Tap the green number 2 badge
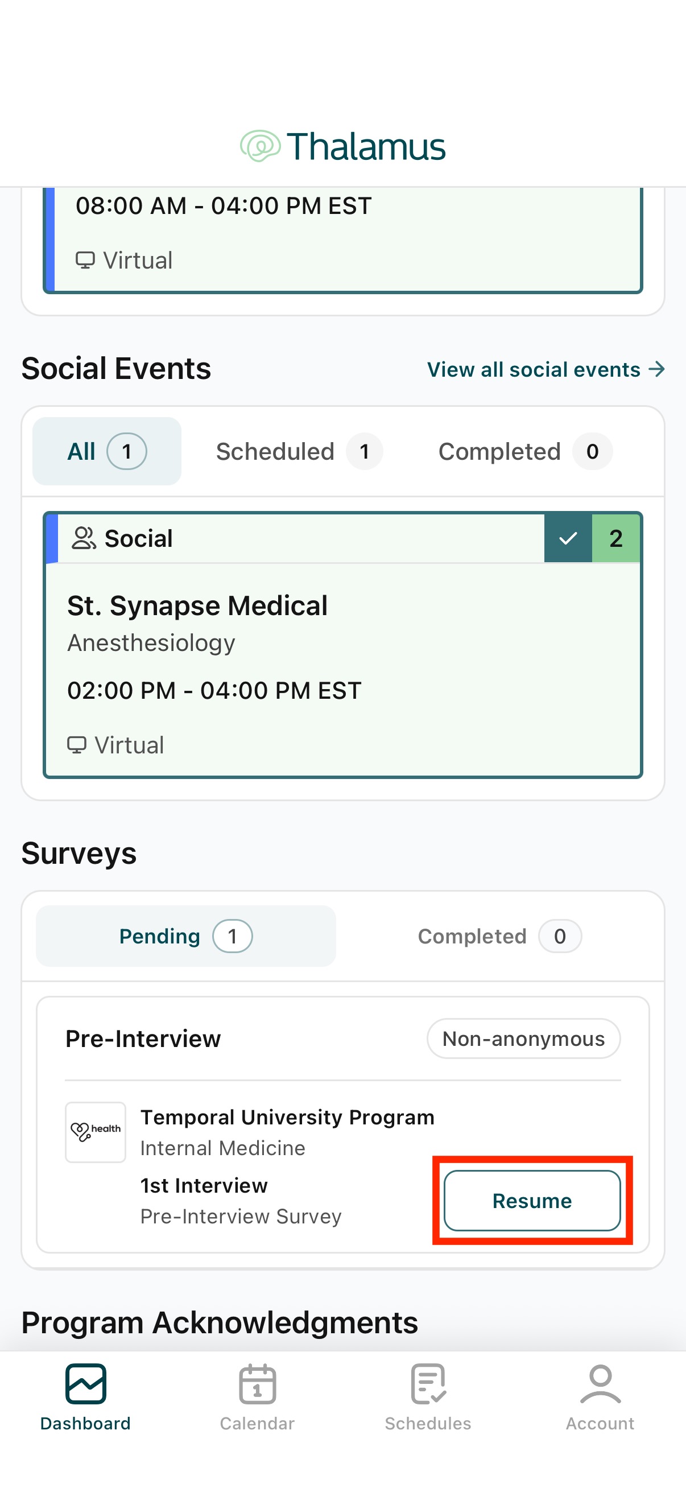 point(616,538)
